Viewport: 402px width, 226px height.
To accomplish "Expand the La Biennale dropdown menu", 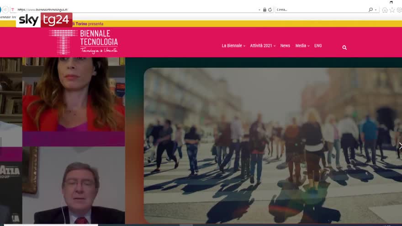I will 233,46.
